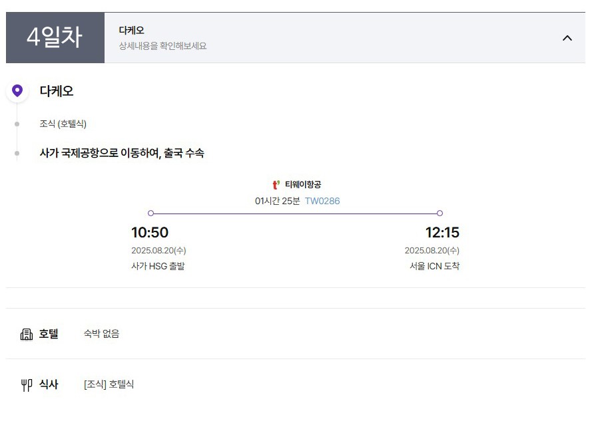Click the arrival circle on flight line

tap(440, 213)
